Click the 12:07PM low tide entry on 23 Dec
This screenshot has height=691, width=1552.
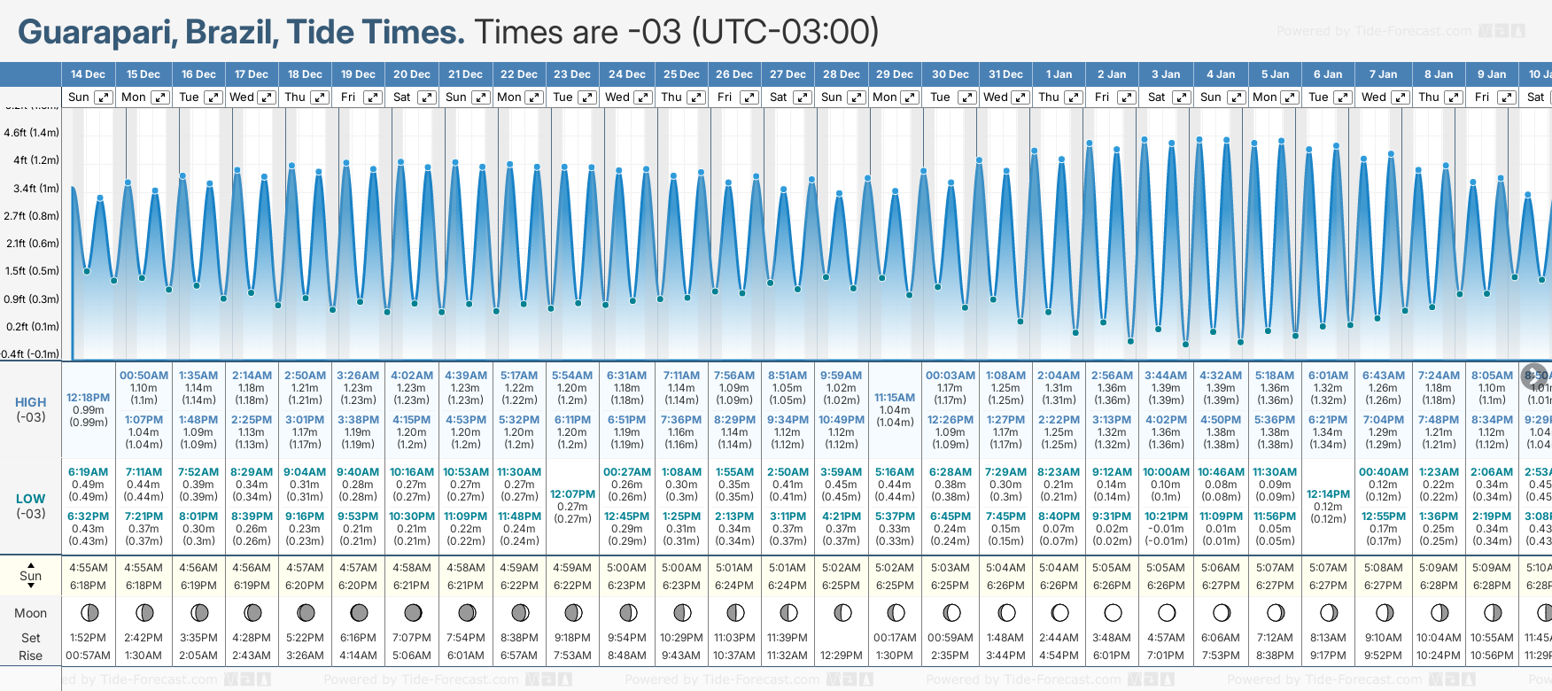click(x=572, y=494)
